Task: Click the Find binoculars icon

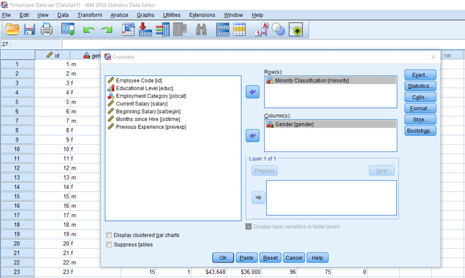Action: (x=201, y=30)
